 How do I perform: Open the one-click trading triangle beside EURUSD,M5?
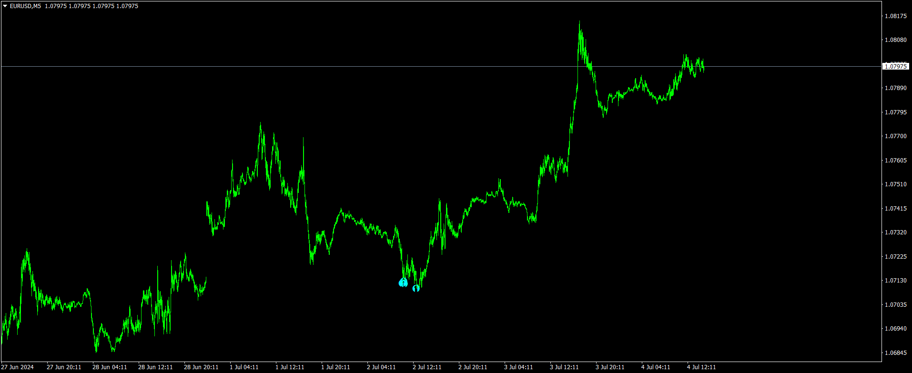(5, 6)
